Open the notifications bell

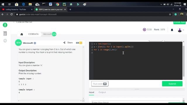[172, 30]
